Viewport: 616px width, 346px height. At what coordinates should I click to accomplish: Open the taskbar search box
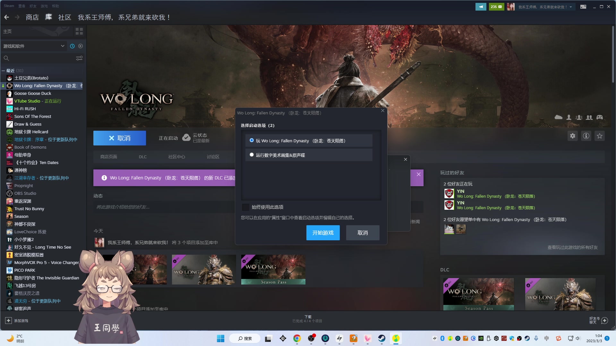coord(245,338)
